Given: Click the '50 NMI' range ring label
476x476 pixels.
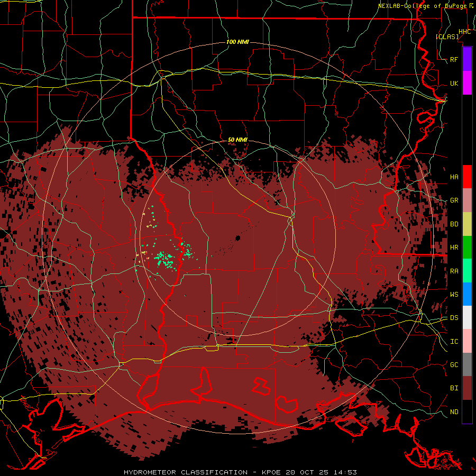Looking at the screenshot, I should click(x=237, y=140).
